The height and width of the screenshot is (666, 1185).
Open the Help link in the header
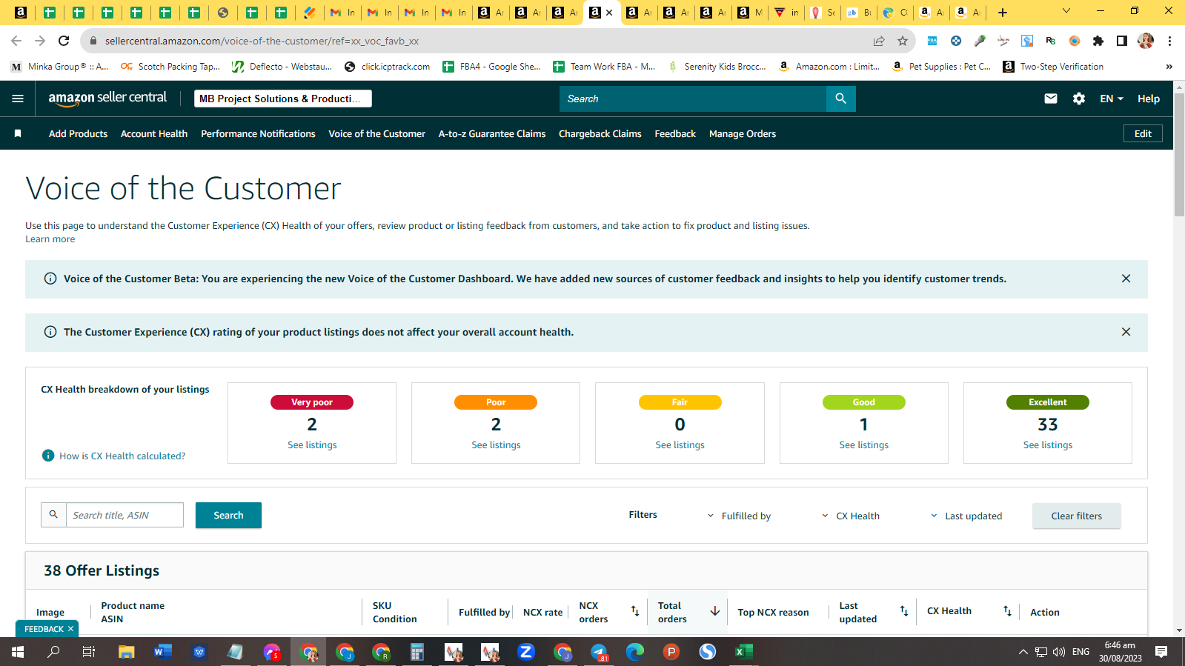pos(1149,99)
